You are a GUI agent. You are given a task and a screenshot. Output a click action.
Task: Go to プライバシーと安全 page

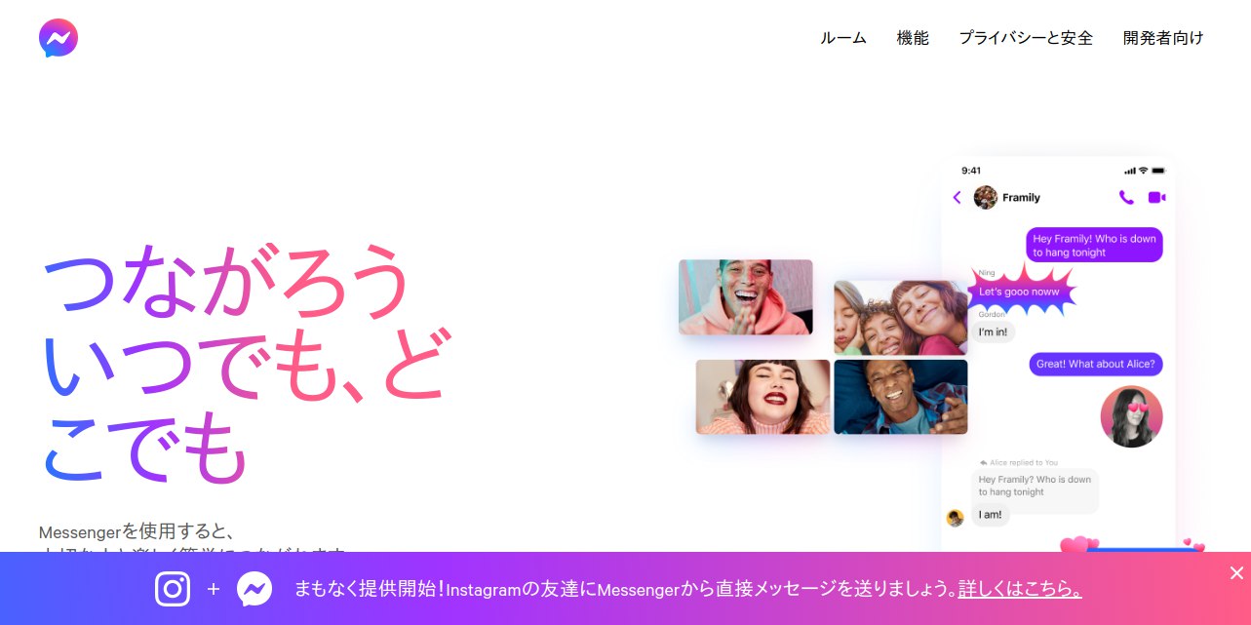pyautogui.click(x=1026, y=38)
